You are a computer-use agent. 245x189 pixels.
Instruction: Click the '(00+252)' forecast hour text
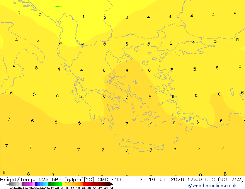230,180
